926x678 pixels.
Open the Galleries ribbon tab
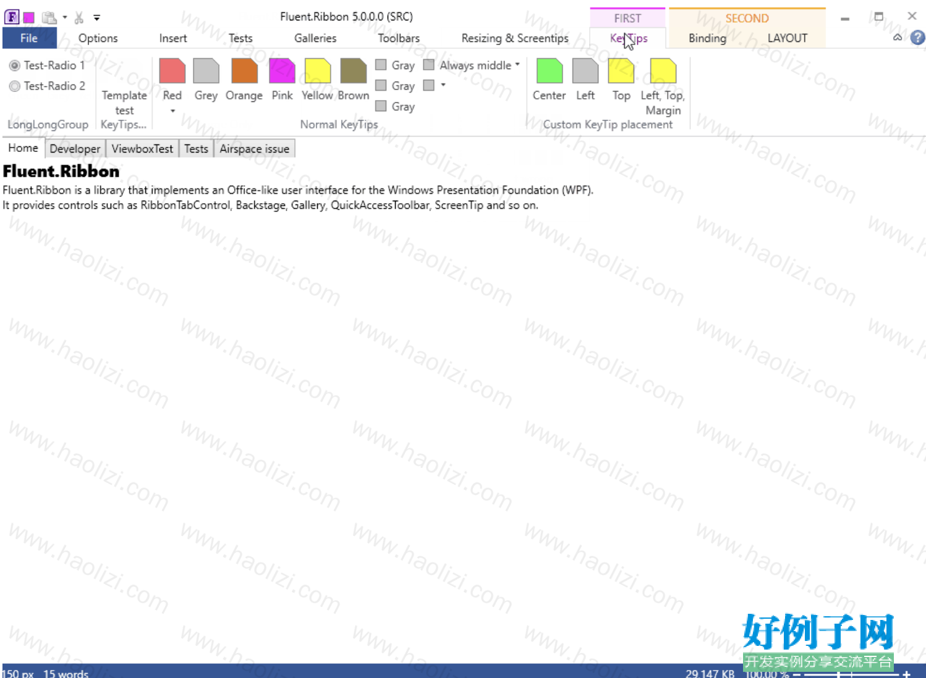(x=315, y=38)
